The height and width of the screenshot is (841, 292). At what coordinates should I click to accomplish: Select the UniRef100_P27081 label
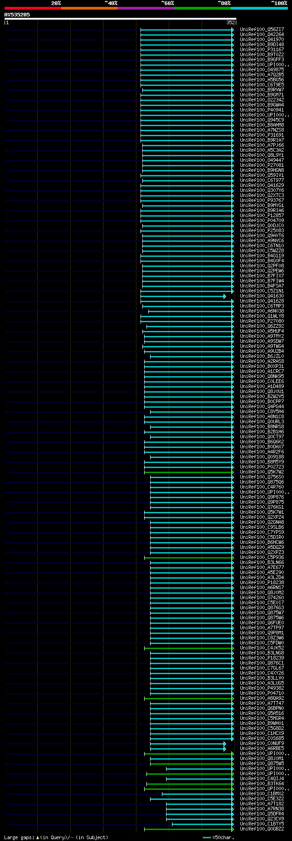pos(262,165)
